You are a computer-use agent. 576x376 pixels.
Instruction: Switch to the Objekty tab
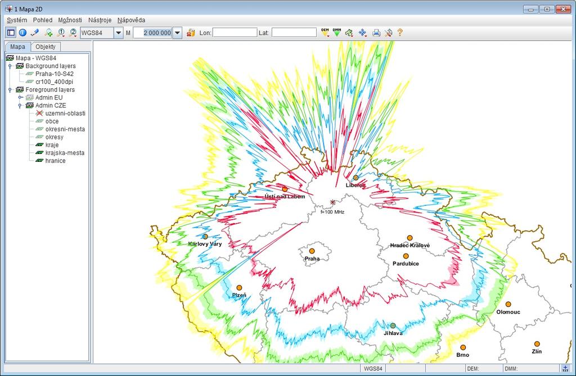(46, 47)
